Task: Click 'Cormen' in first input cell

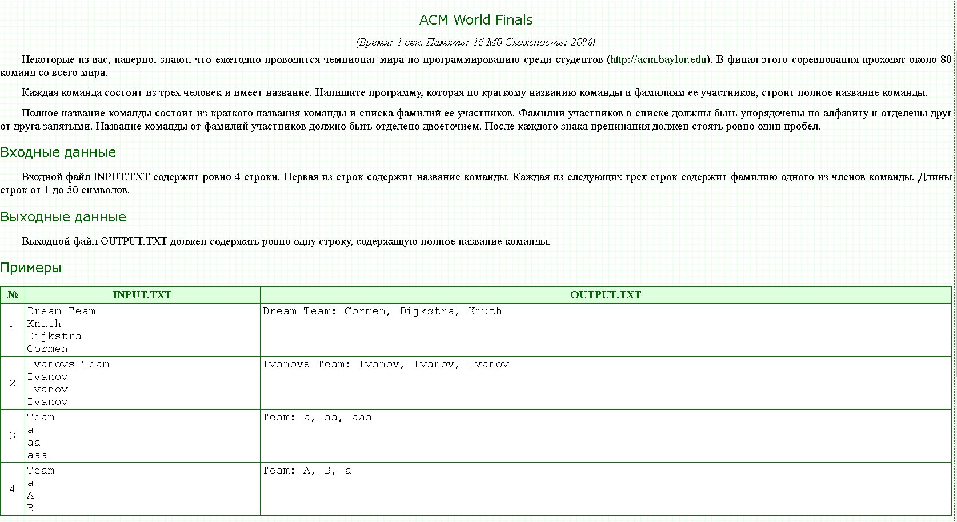Action: (x=47, y=349)
